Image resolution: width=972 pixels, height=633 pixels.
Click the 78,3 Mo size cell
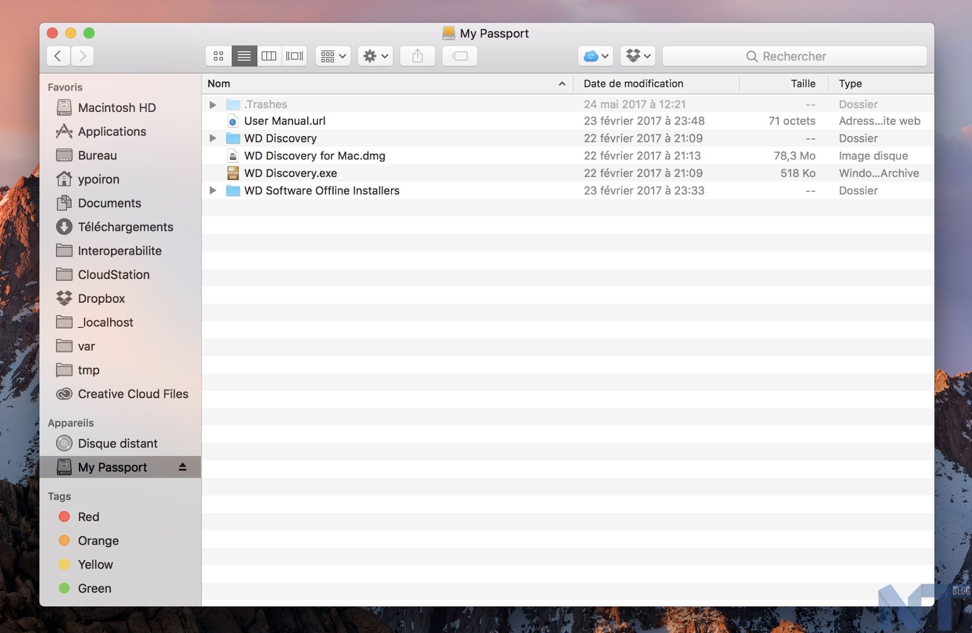(x=794, y=156)
